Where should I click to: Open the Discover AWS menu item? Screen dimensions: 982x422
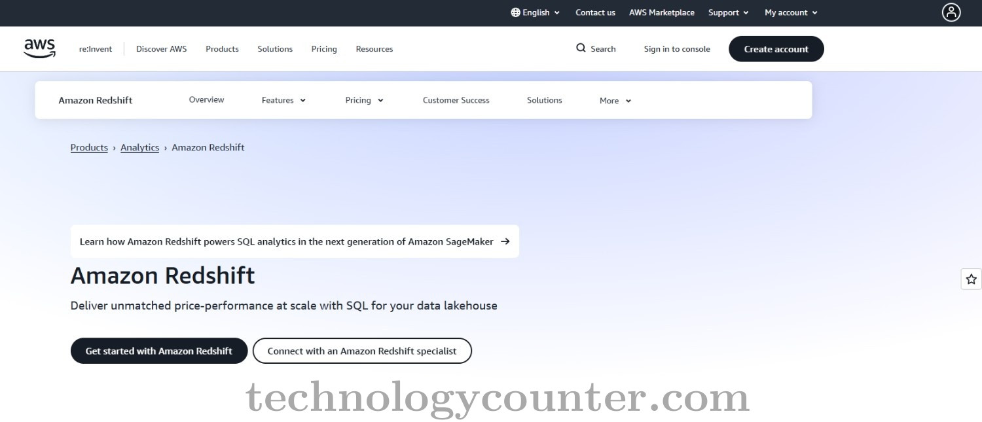click(x=161, y=48)
